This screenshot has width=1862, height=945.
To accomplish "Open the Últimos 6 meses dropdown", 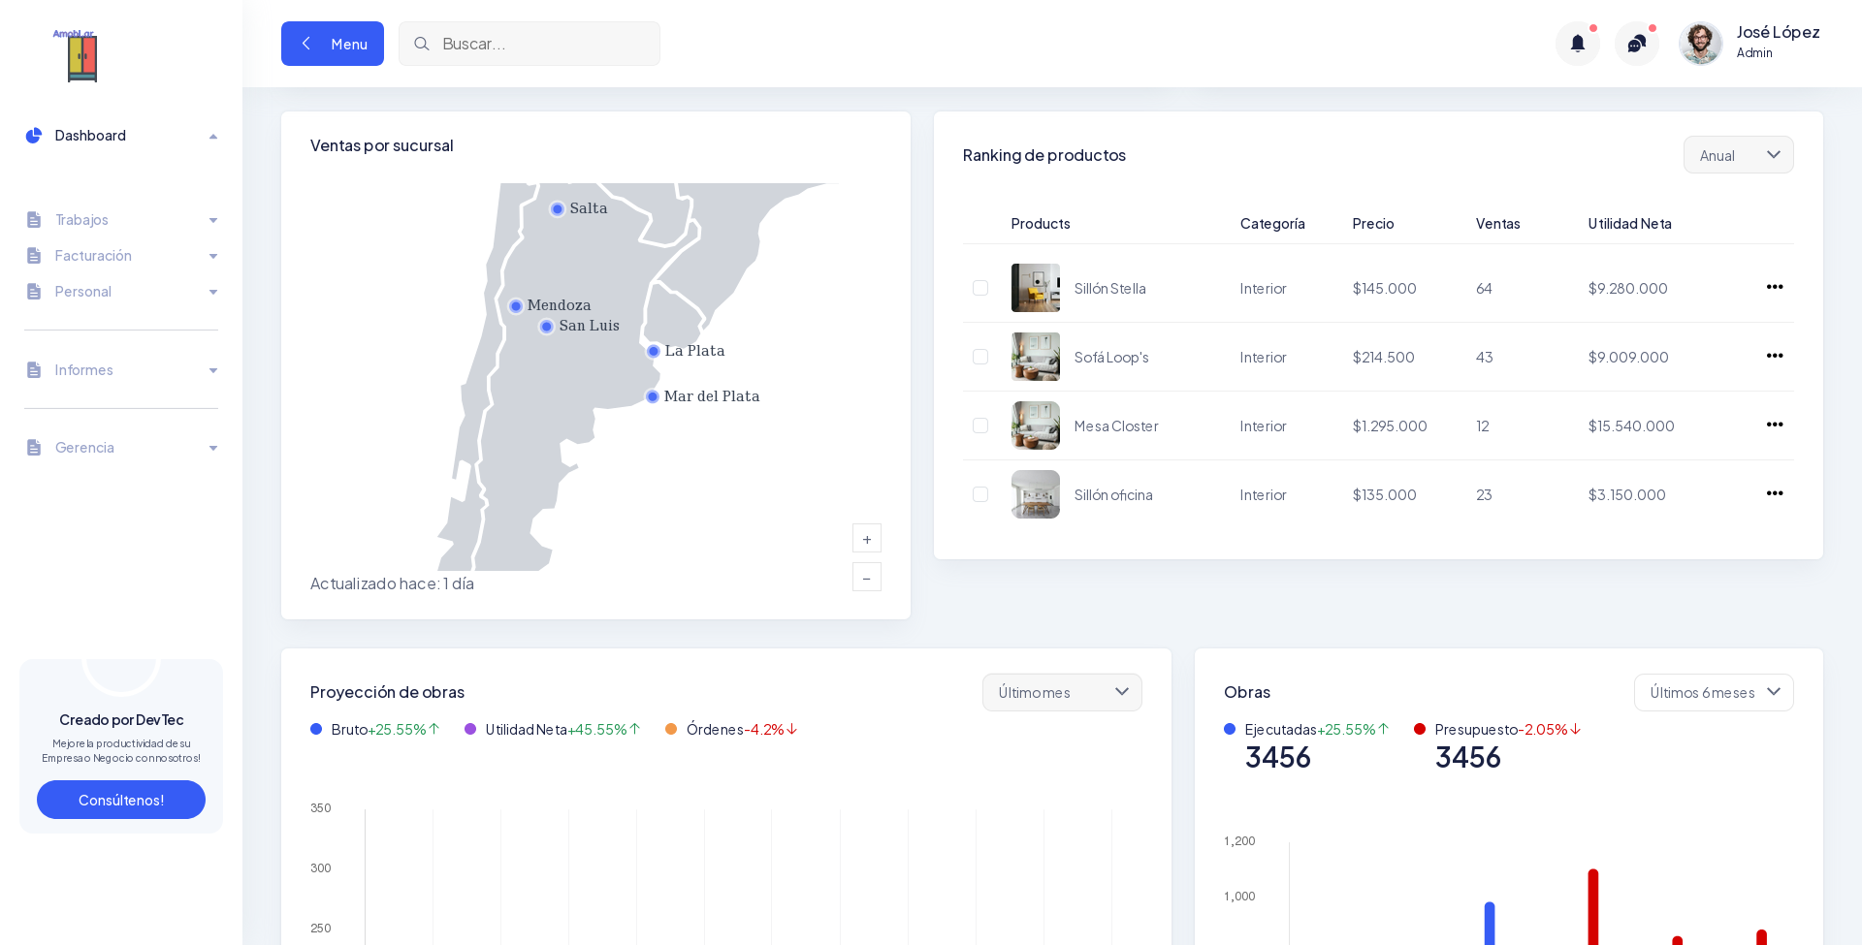I will point(1713,692).
